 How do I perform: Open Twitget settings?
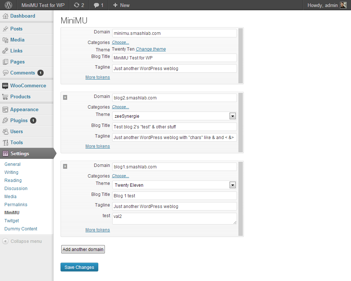[x=12, y=220]
